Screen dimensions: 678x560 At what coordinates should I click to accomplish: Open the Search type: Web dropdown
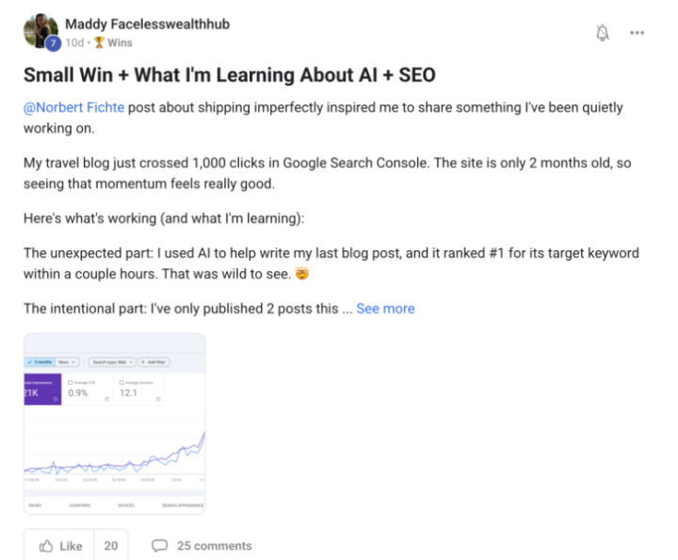(x=110, y=360)
